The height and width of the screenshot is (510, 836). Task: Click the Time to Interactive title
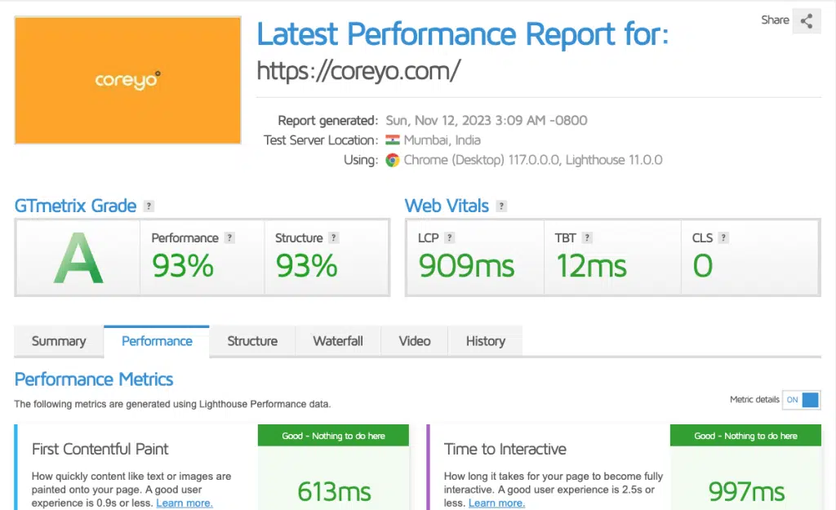coord(505,450)
